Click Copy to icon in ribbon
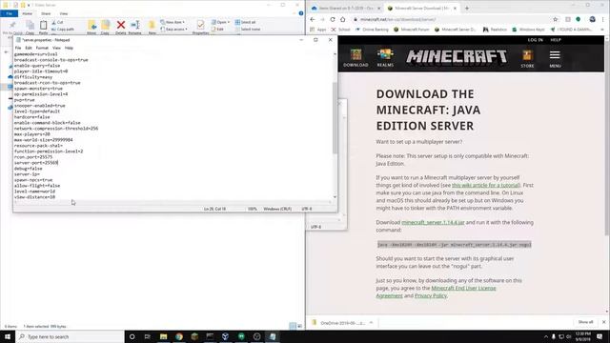 105,26
